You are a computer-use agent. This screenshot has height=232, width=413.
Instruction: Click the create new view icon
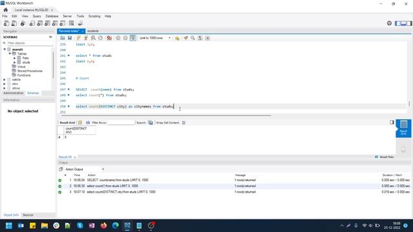click(47, 23)
